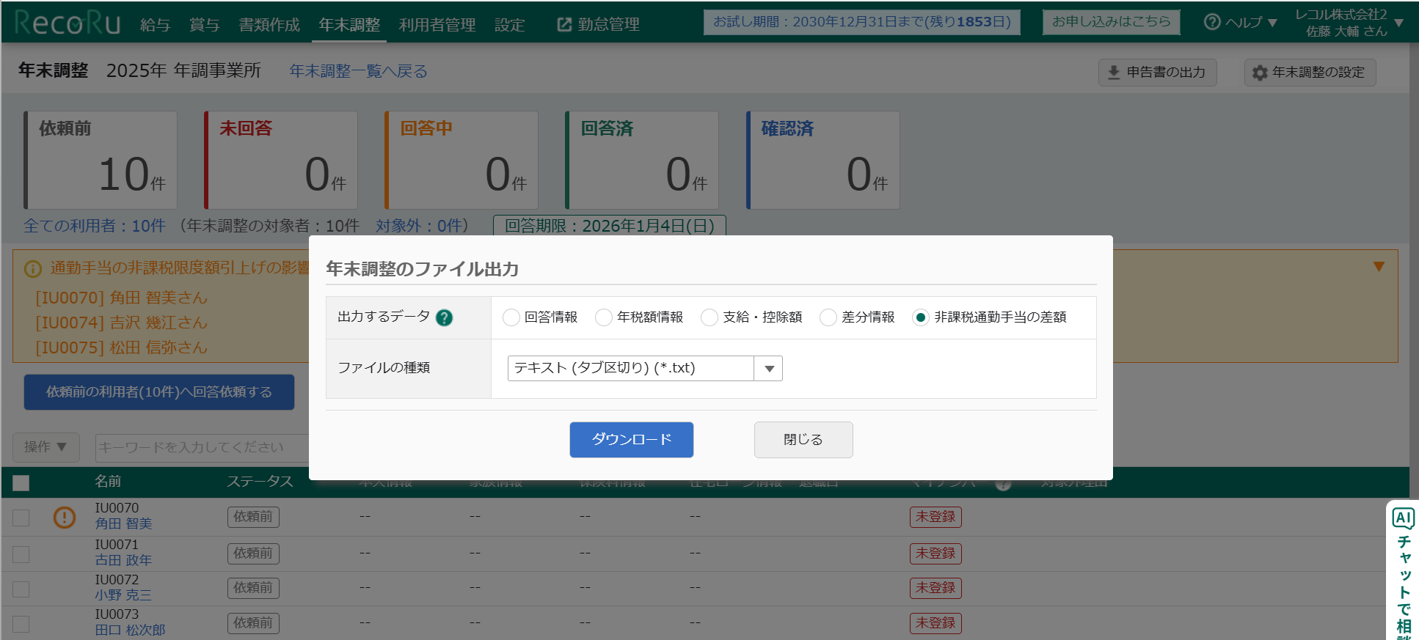The image size is (1419, 640).
Task: Click the 未登録 badge for IU0071
Action: [935, 553]
